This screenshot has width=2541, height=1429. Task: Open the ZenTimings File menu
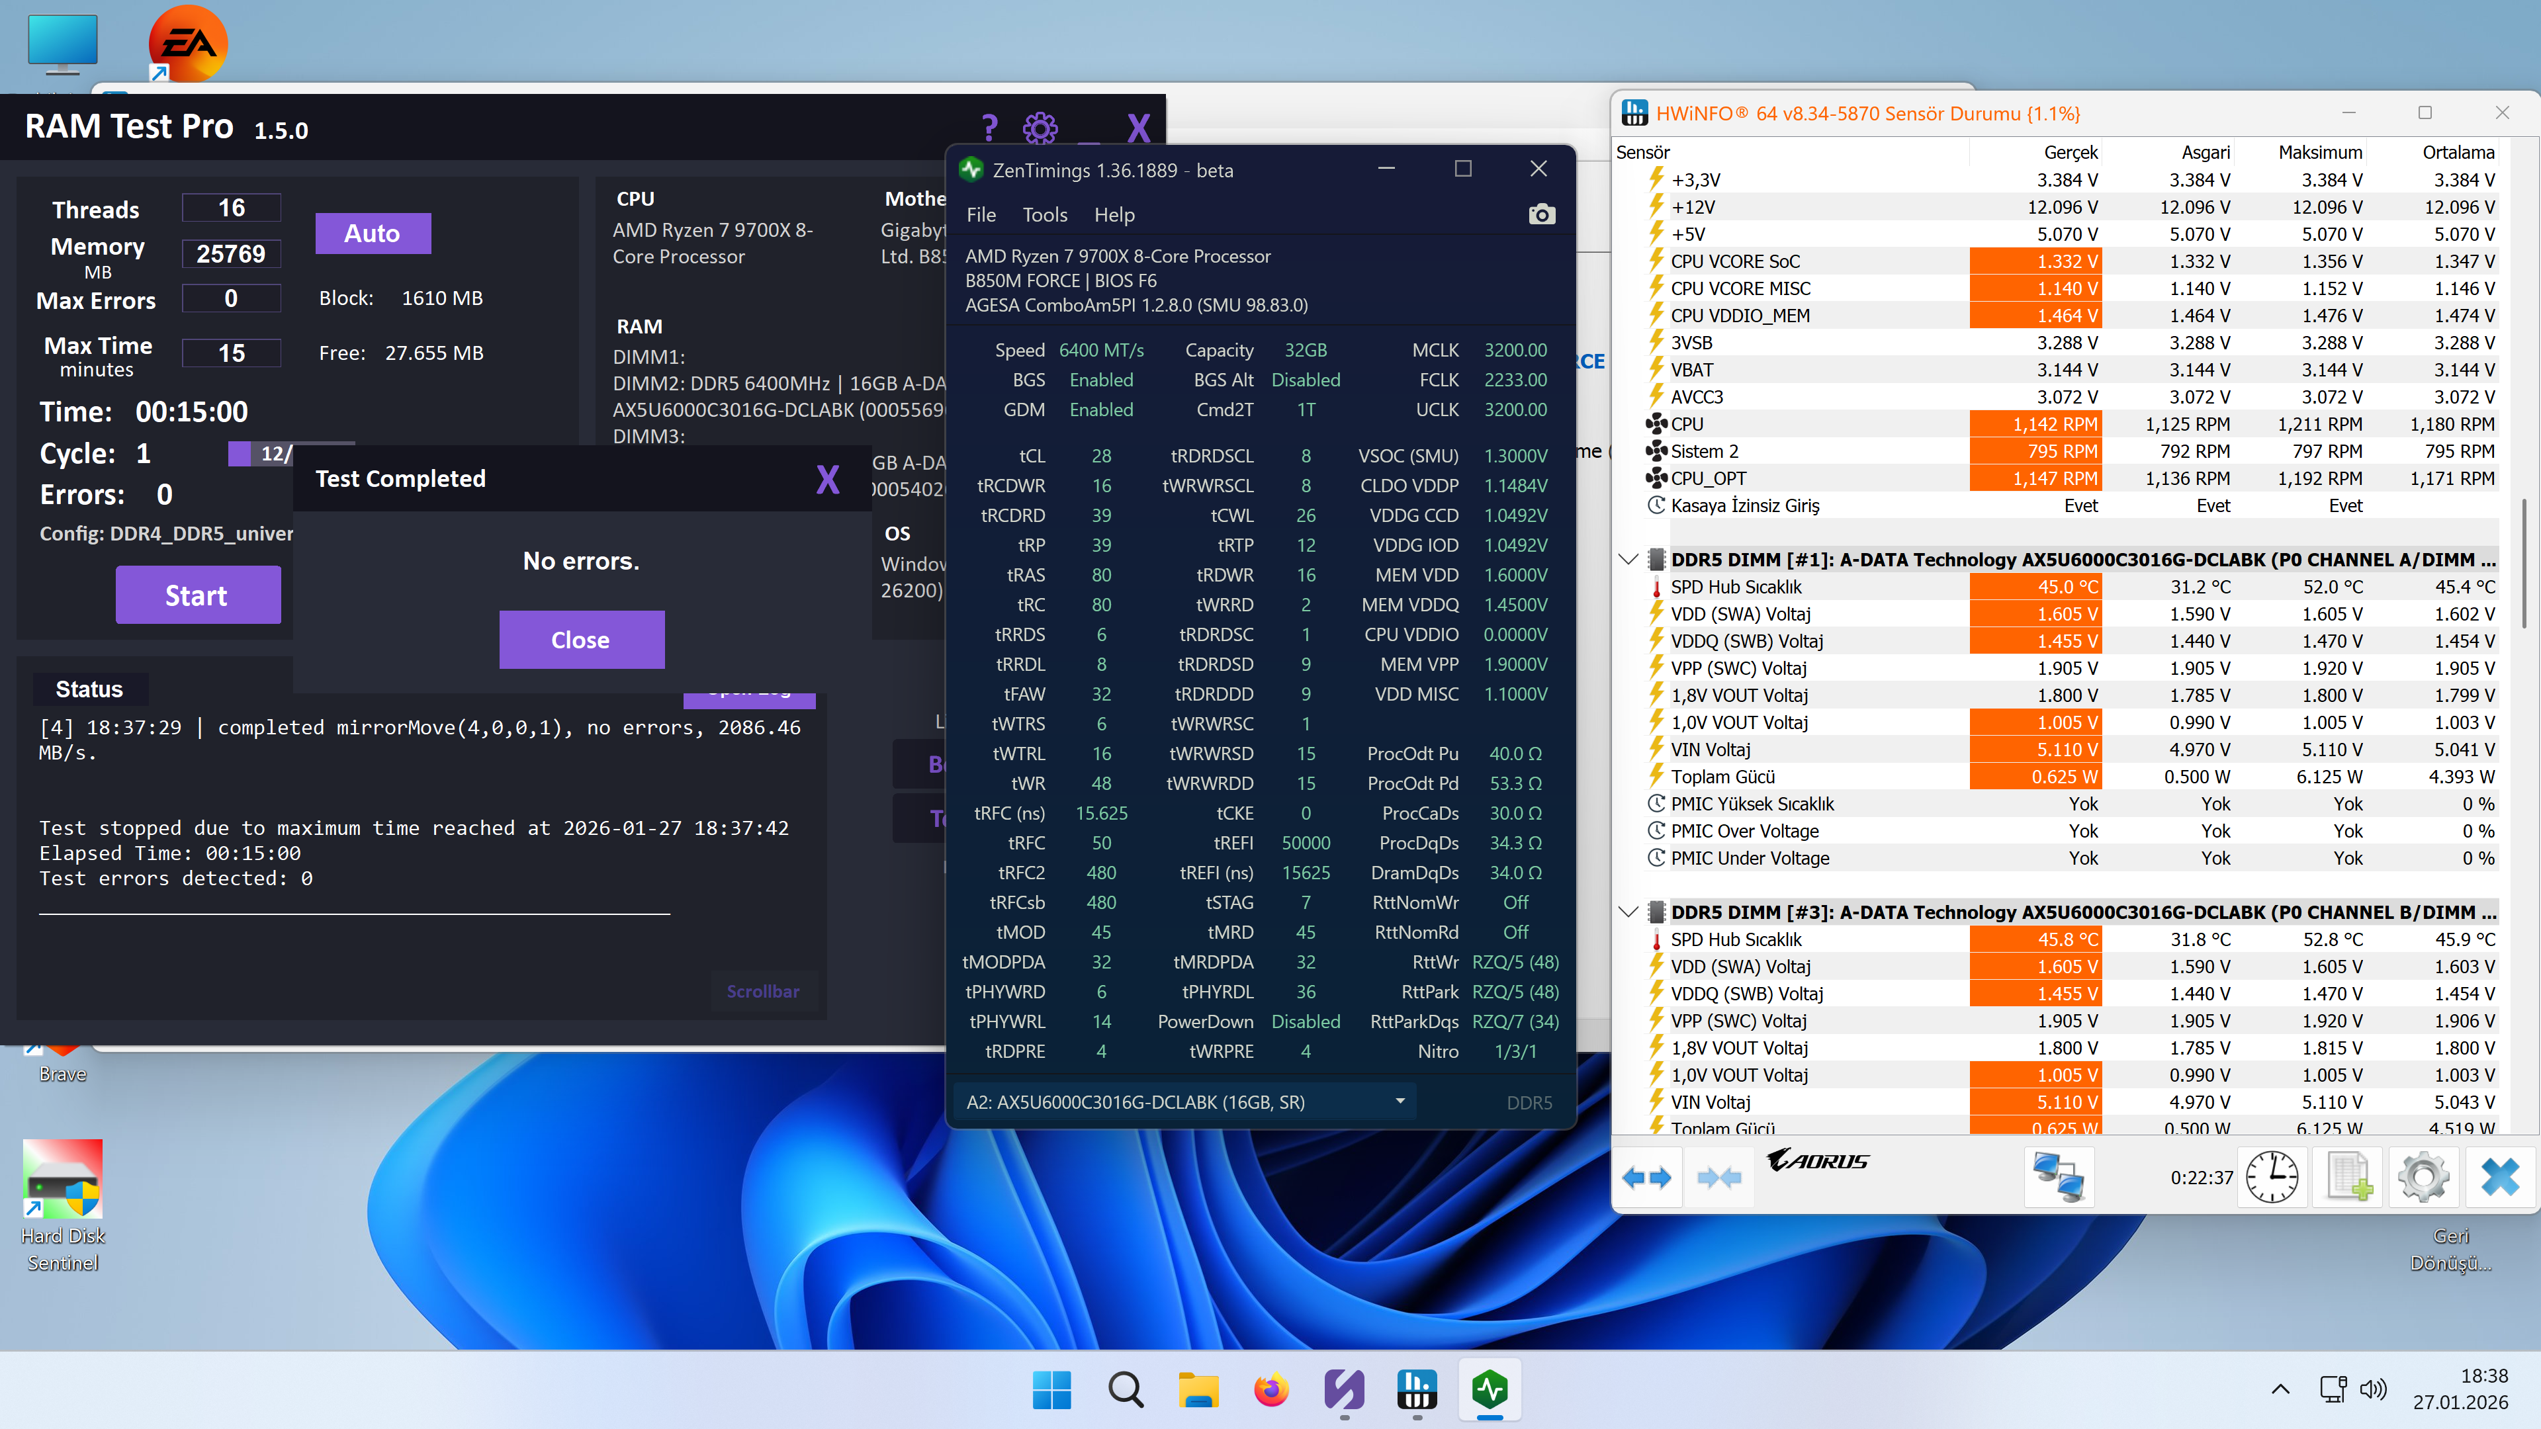coord(981,215)
